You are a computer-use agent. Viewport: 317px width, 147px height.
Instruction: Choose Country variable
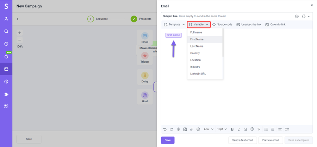click(205, 53)
